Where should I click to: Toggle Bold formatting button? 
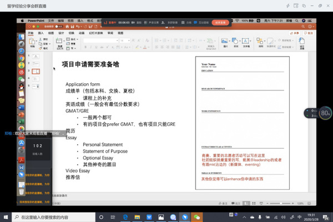[85, 47]
